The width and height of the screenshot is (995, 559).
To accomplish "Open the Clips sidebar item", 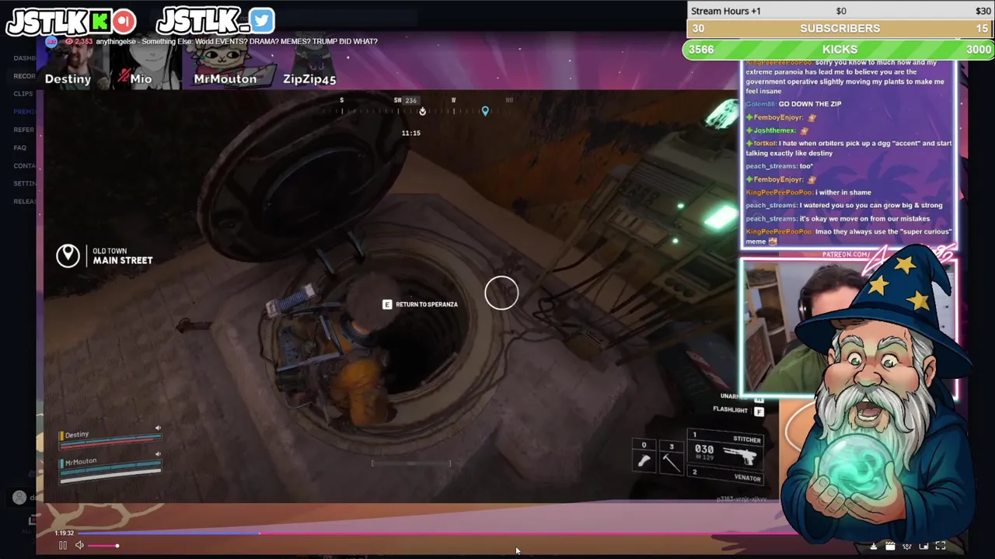I will coord(23,94).
